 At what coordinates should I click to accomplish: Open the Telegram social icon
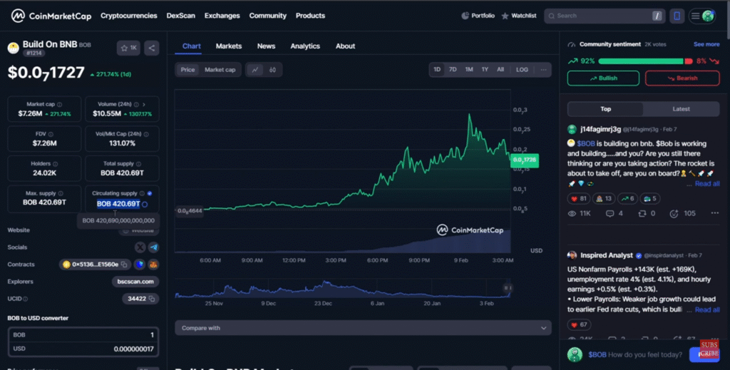click(154, 247)
